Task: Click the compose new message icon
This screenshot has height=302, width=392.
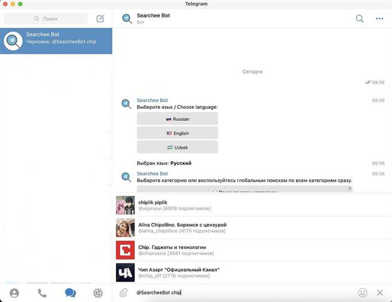Action: coord(100,18)
